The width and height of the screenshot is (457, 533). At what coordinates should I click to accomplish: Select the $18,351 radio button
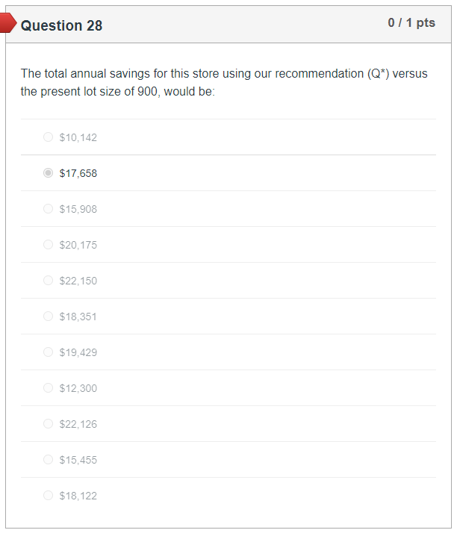[49, 317]
